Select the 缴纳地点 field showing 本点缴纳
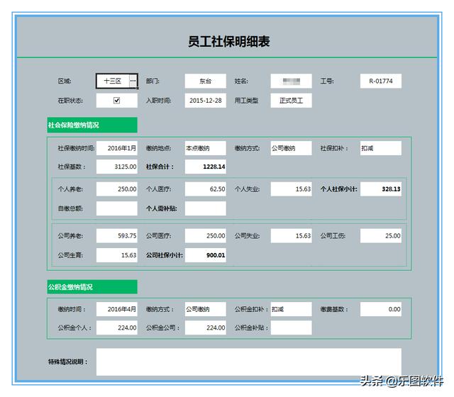454x397 pixels. 205,148
